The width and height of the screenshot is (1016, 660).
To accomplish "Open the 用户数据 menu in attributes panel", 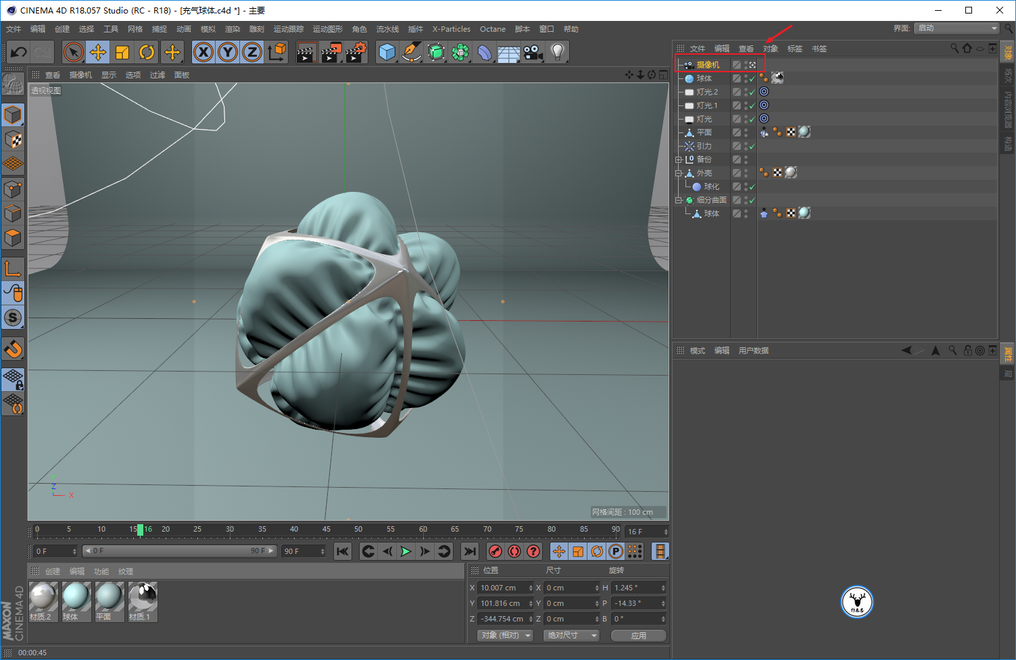I will [x=754, y=351].
